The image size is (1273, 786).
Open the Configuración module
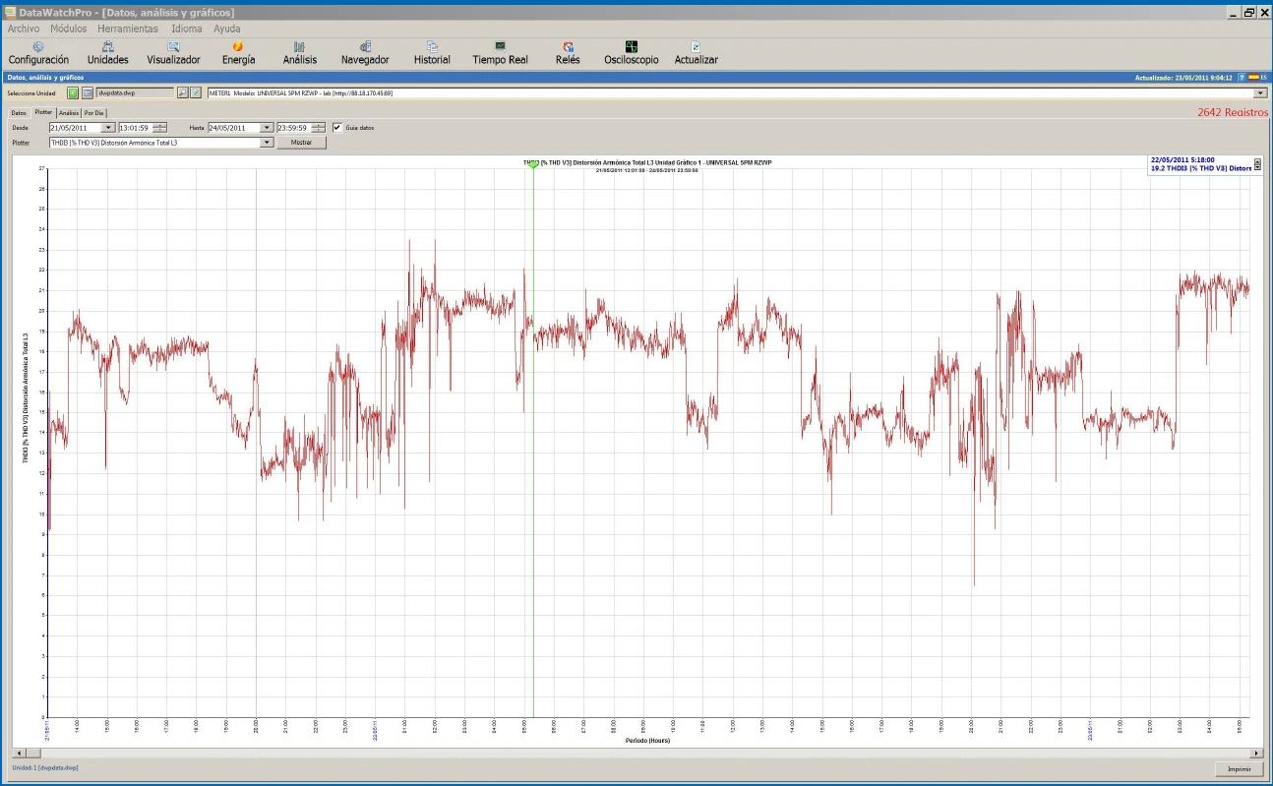pyautogui.click(x=38, y=52)
